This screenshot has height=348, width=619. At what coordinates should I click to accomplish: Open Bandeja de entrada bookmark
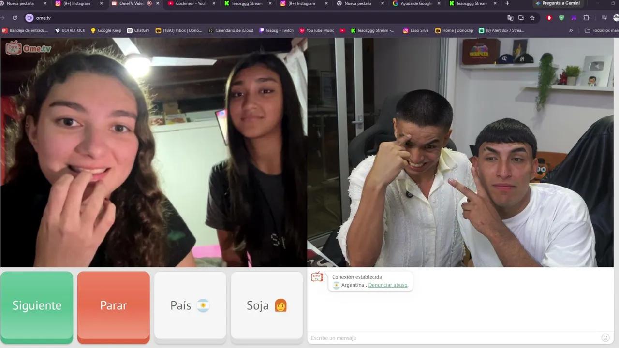(25, 30)
